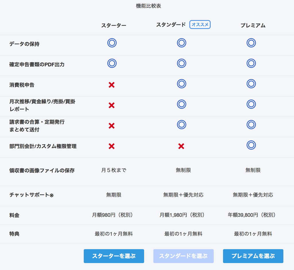
Task: Click the red X for 部門別会計 under スタンダード
Action: click(x=181, y=146)
